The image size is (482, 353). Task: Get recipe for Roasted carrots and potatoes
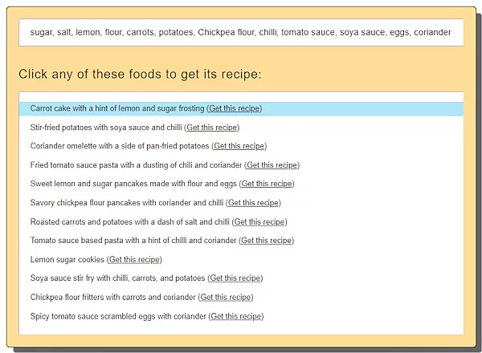(260, 221)
